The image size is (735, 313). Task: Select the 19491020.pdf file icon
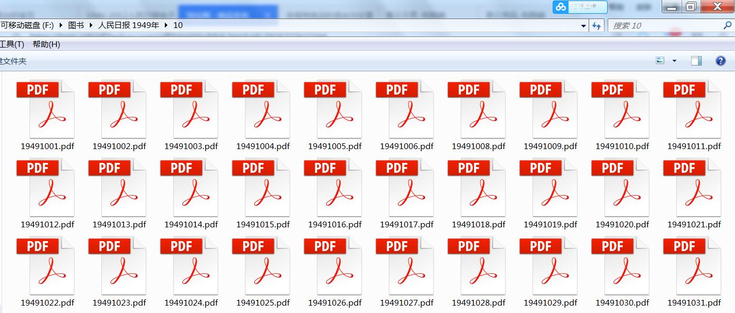pos(621,187)
